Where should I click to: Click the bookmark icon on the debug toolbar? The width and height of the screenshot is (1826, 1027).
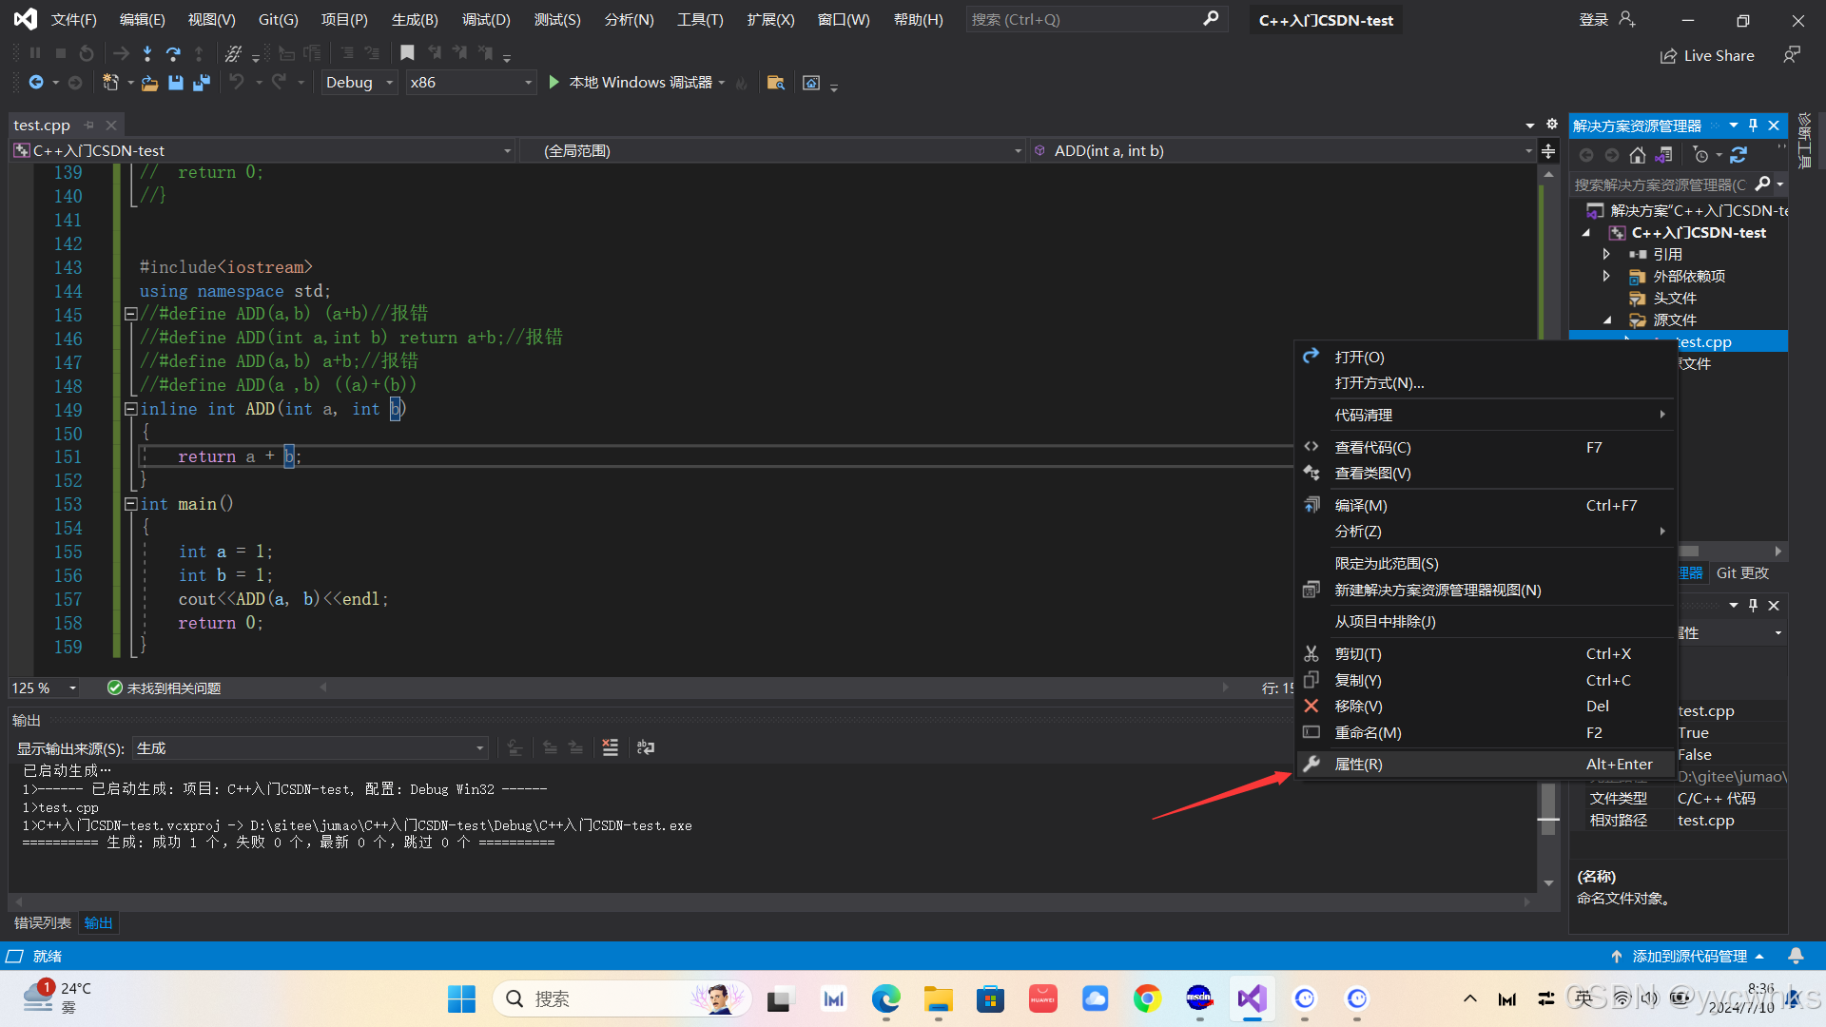click(407, 53)
